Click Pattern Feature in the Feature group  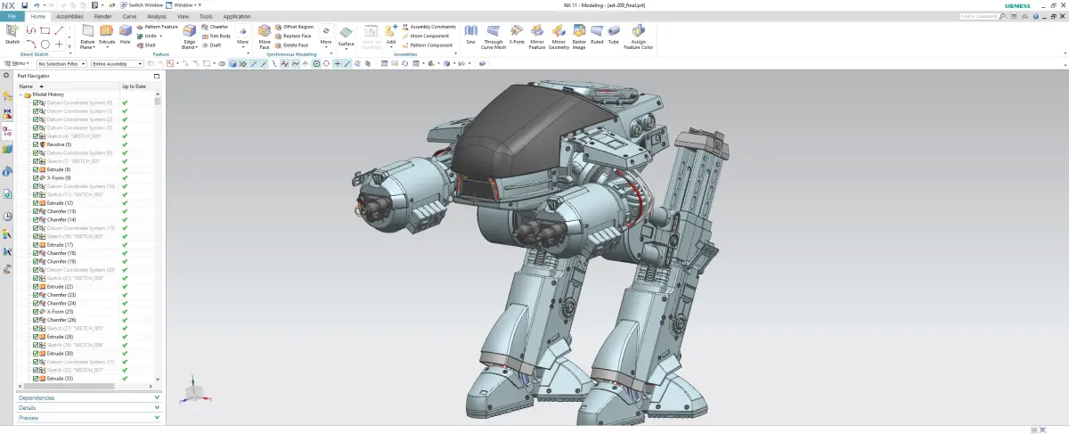157,27
